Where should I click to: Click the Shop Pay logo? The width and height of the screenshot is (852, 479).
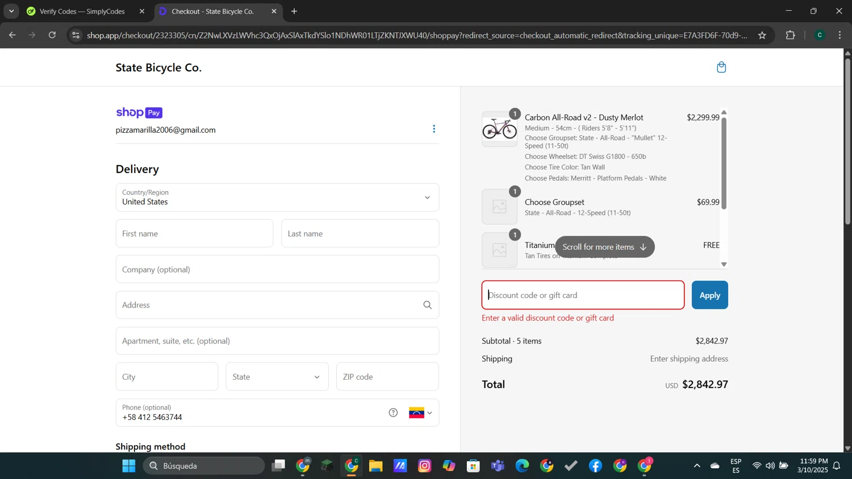pos(139,112)
